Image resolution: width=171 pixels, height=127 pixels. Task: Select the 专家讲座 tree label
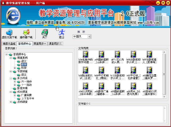pyautogui.click(x=22, y=71)
